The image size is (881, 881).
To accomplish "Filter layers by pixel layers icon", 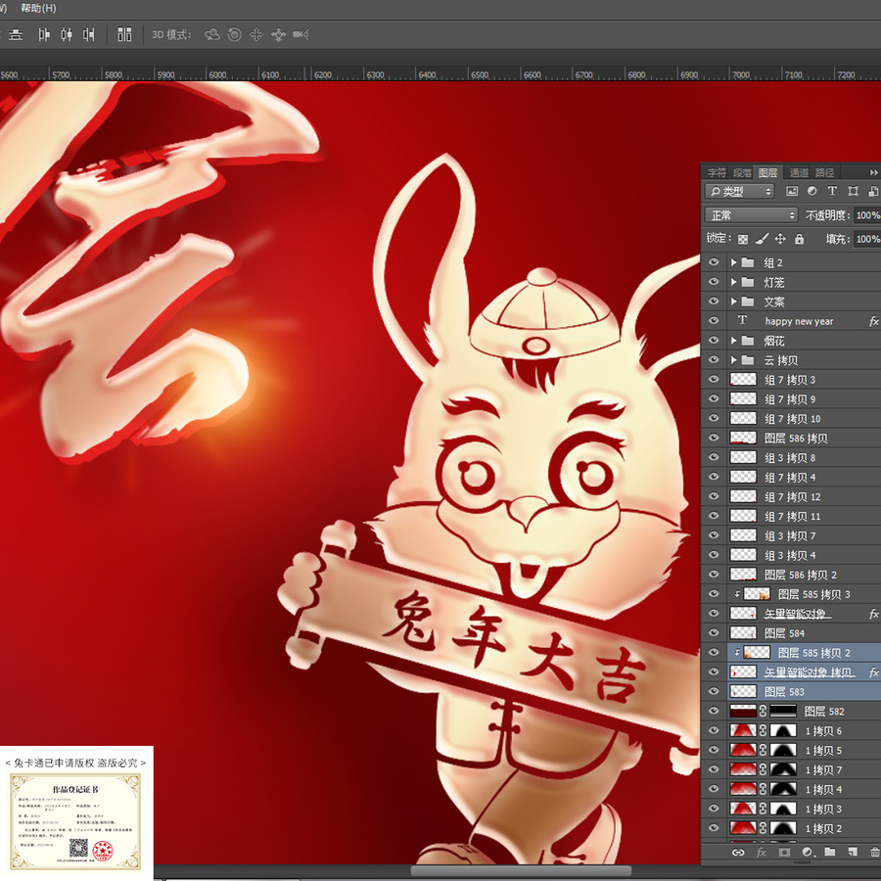I will (792, 191).
